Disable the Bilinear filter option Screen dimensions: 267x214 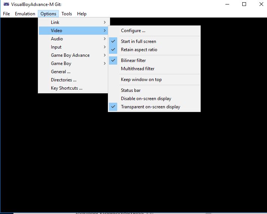click(154, 61)
